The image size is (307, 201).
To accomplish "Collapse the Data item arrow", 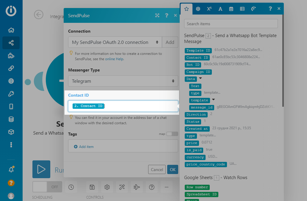I will (x=200, y=79).
